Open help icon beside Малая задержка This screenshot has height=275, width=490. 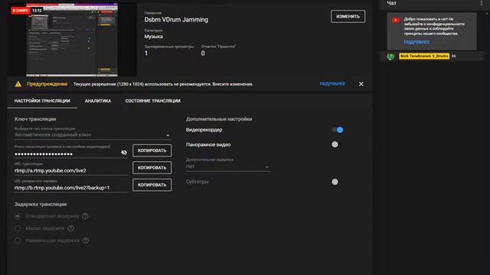(x=70, y=228)
